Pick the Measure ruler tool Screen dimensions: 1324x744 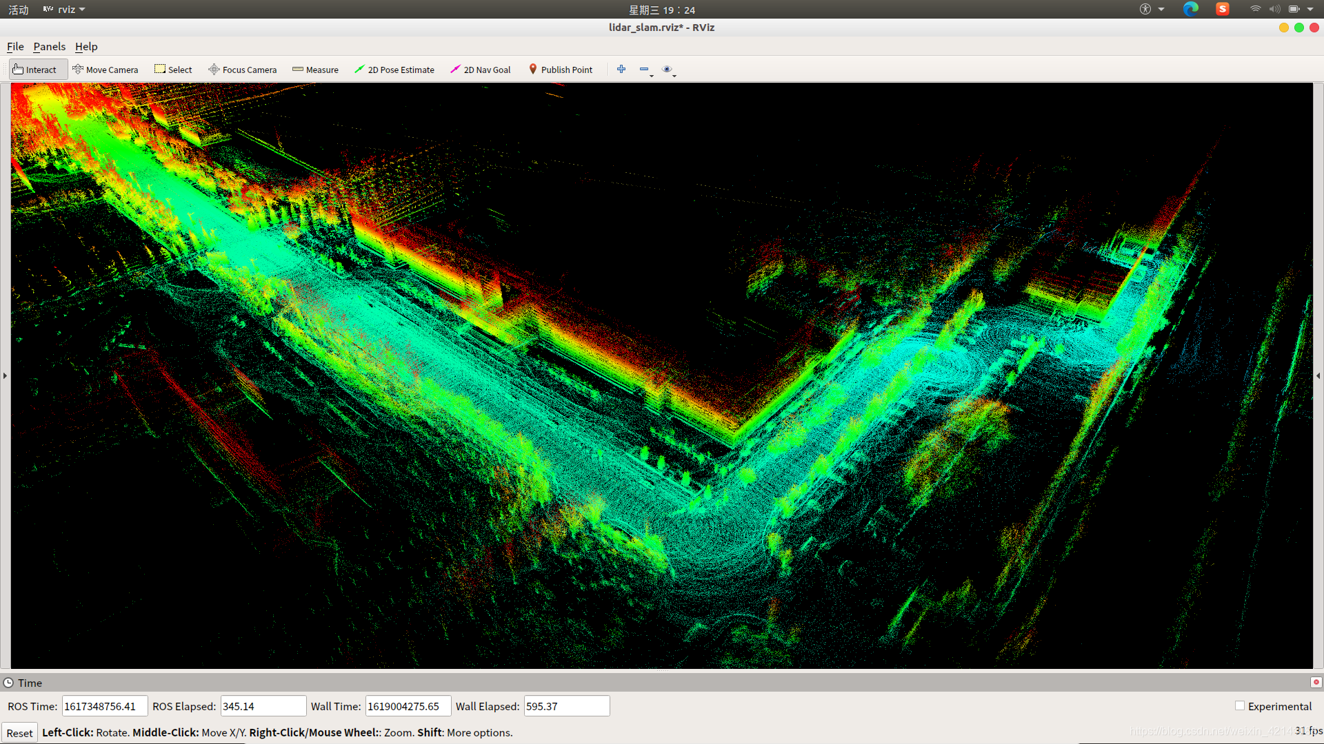pyautogui.click(x=315, y=70)
